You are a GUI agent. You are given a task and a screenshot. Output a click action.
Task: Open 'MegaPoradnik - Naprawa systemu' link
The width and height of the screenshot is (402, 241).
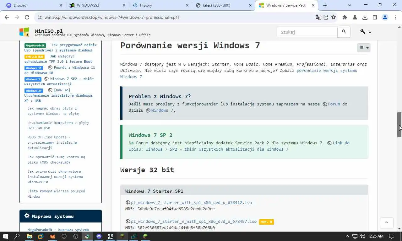coord(58,230)
